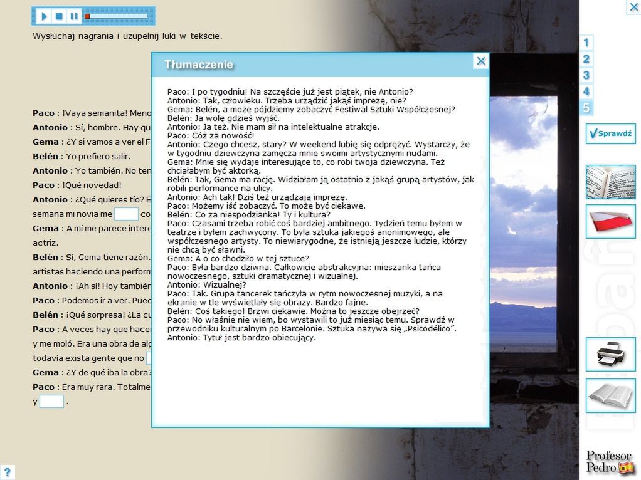Play the audio recording
This screenshot has height=480, width=641.
pyautogui.click(x=44, y=16)
